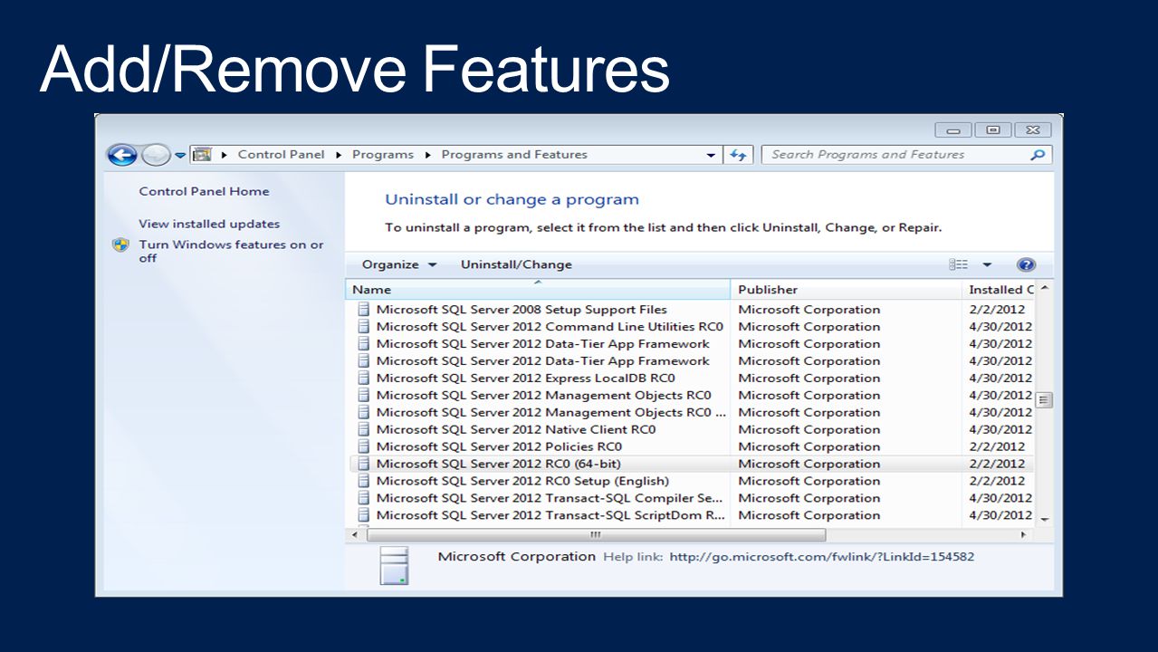This screenshot has height=652, width=1158.
Task: Click icon of RC0 Setup (English) row
Action: (x=363, y=481)
